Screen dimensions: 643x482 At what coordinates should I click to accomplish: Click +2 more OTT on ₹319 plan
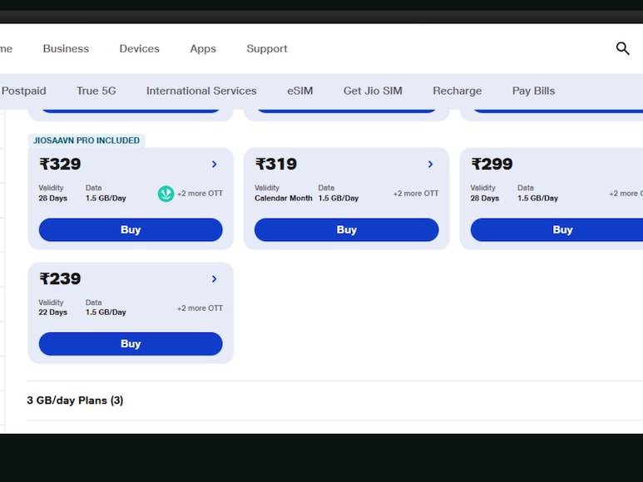coord(416,194)
